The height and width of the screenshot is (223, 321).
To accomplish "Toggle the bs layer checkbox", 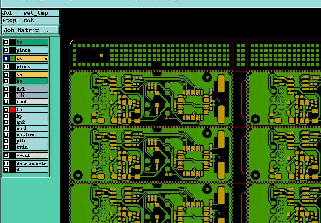I will pos(6,81).
